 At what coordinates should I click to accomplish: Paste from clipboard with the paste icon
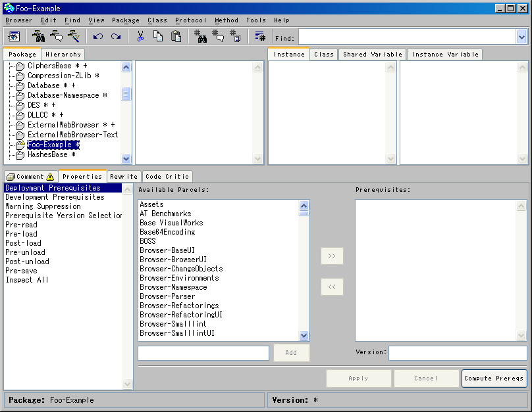click(176, 36)
